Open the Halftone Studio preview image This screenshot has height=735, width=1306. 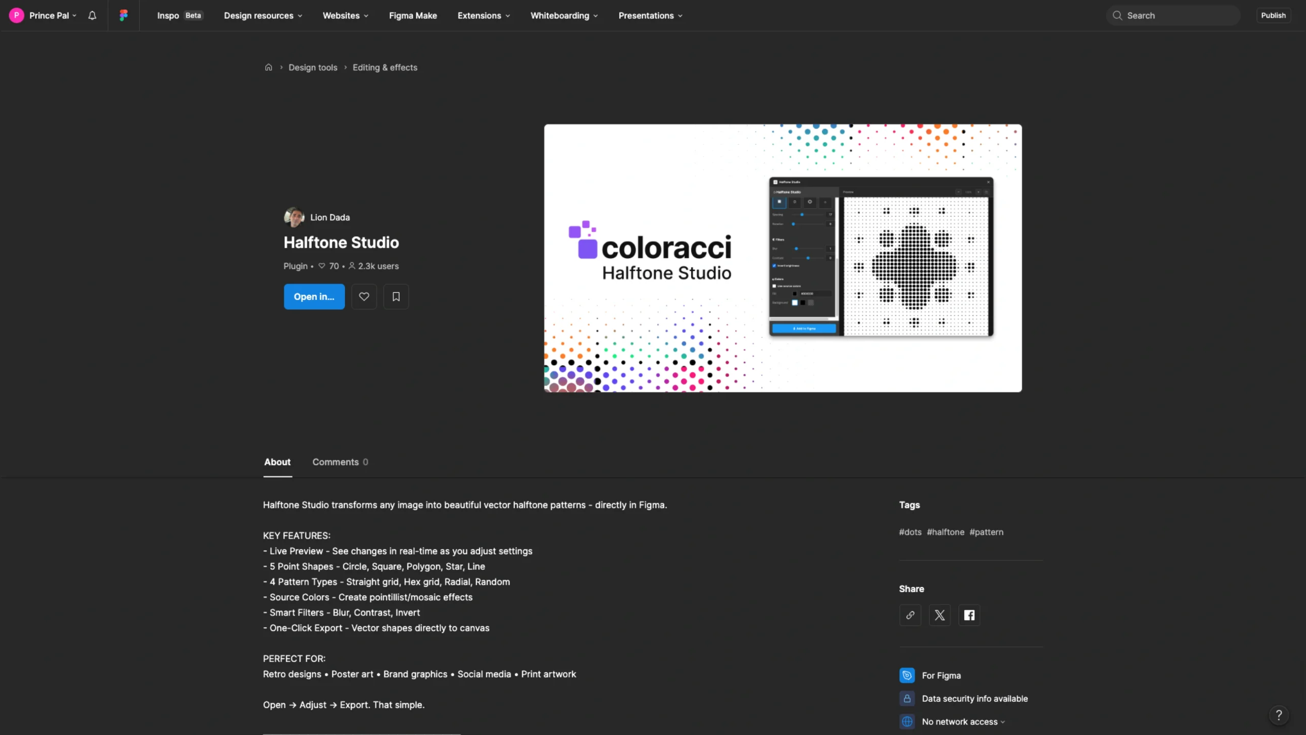pos(783,258)
